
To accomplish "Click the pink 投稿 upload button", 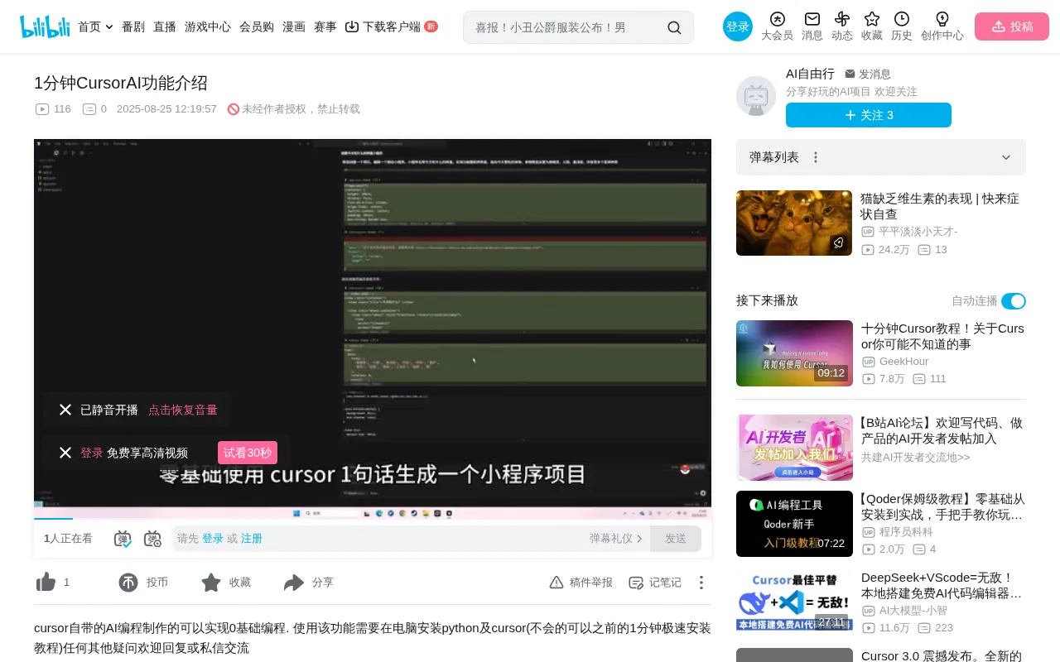I will pyautogui.click(x=1012, y=26).
